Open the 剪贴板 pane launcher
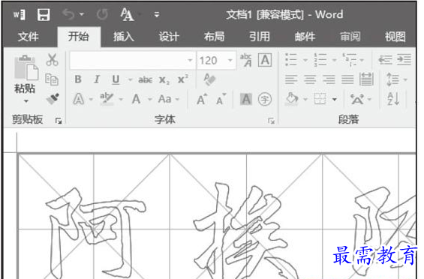This screenshot has width=424, height=279. tap(59, 121)
